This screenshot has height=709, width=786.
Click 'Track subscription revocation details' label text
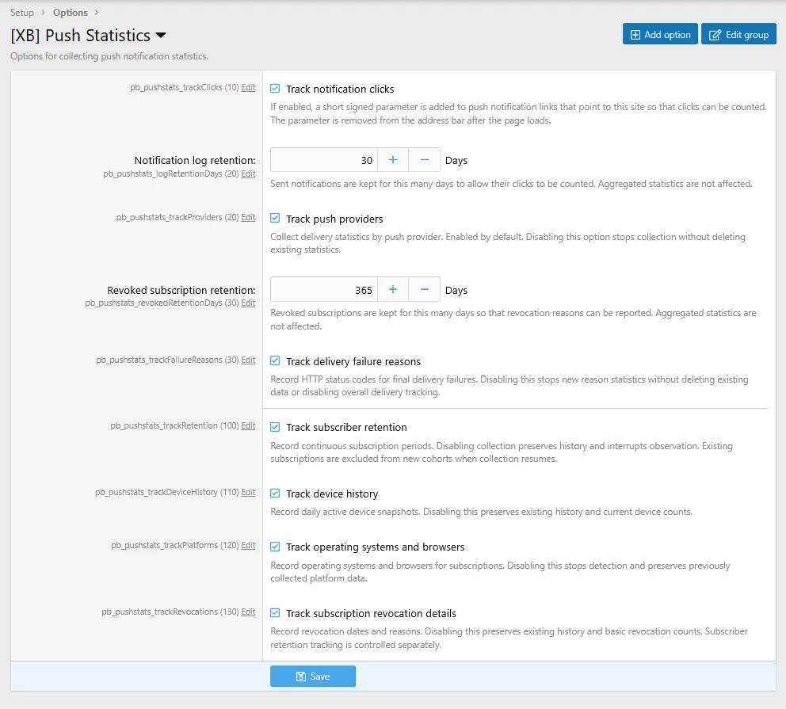point(371,613)
